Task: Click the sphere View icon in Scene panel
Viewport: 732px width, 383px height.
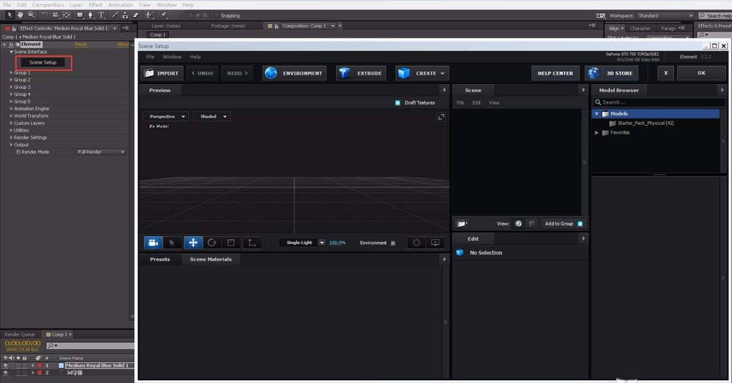Action: click(x=518, y=224)
